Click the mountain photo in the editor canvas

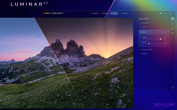tap(67, 63)
